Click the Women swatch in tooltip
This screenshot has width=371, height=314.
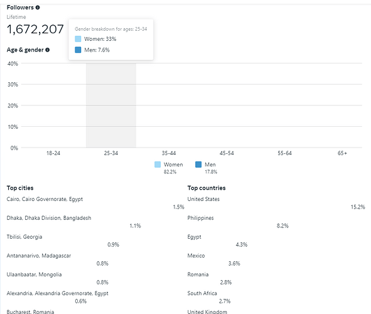(x=78, y=39)
